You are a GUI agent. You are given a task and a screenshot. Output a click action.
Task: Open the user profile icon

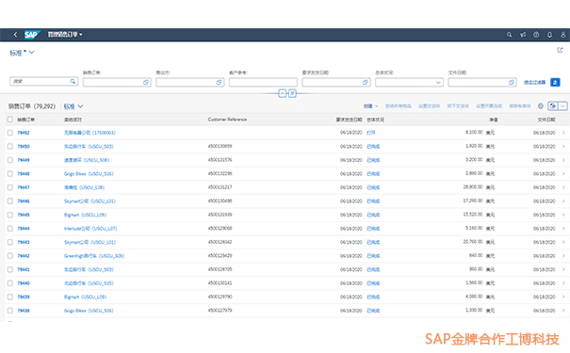[563, 35]
